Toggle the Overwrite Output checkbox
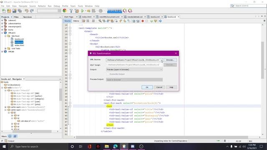The image size is (267, 150). pos(108,74)
